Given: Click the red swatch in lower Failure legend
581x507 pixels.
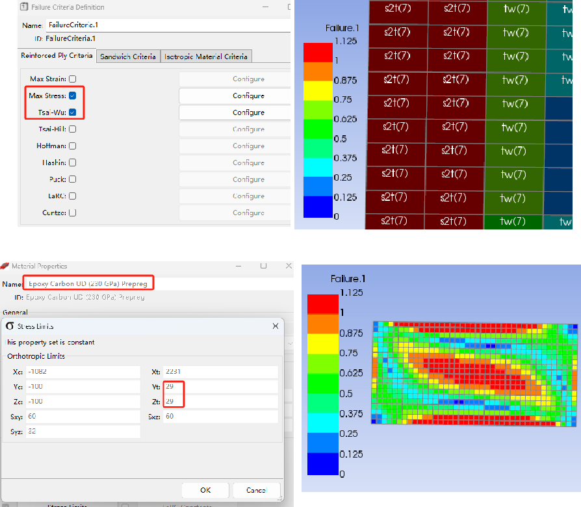Looking at the screenshot, I should click(x=323, y=305).
